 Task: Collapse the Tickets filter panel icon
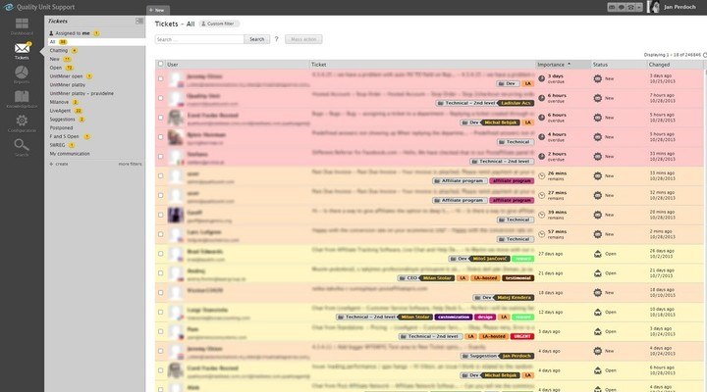tap(139, 21)
